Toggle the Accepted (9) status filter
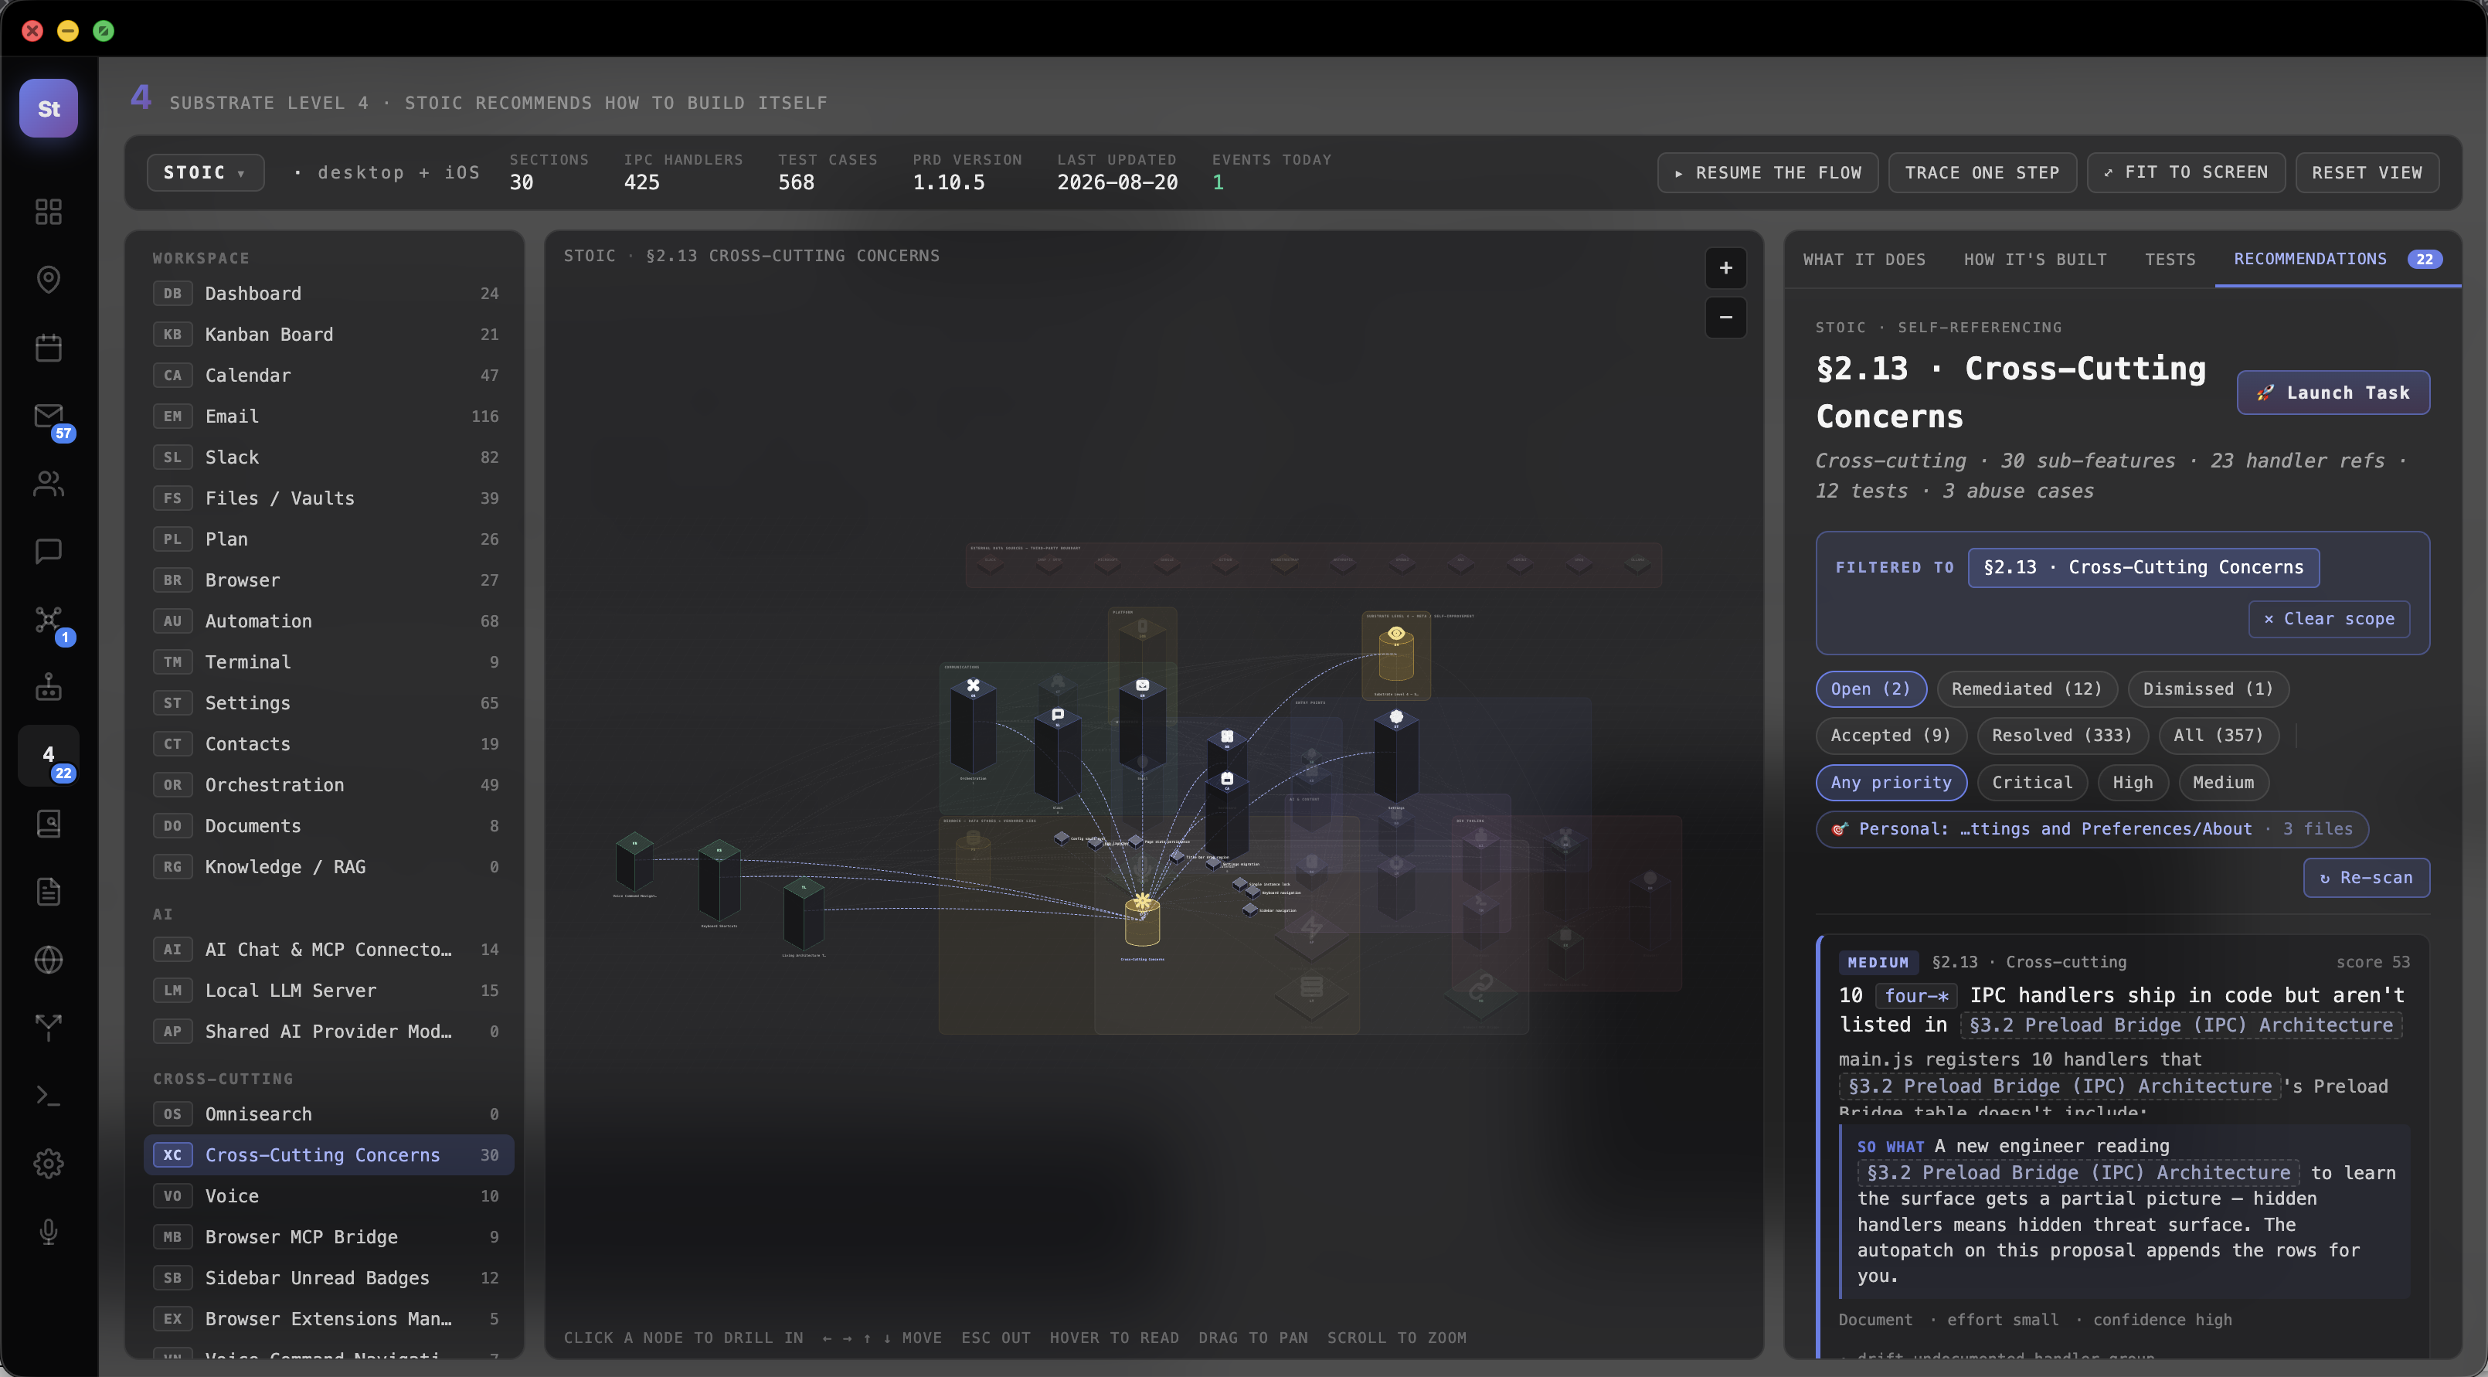 [1890, 736]
